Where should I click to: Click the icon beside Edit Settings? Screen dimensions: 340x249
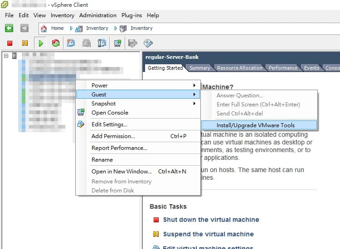pyautogui.click(x=81, y=124)
